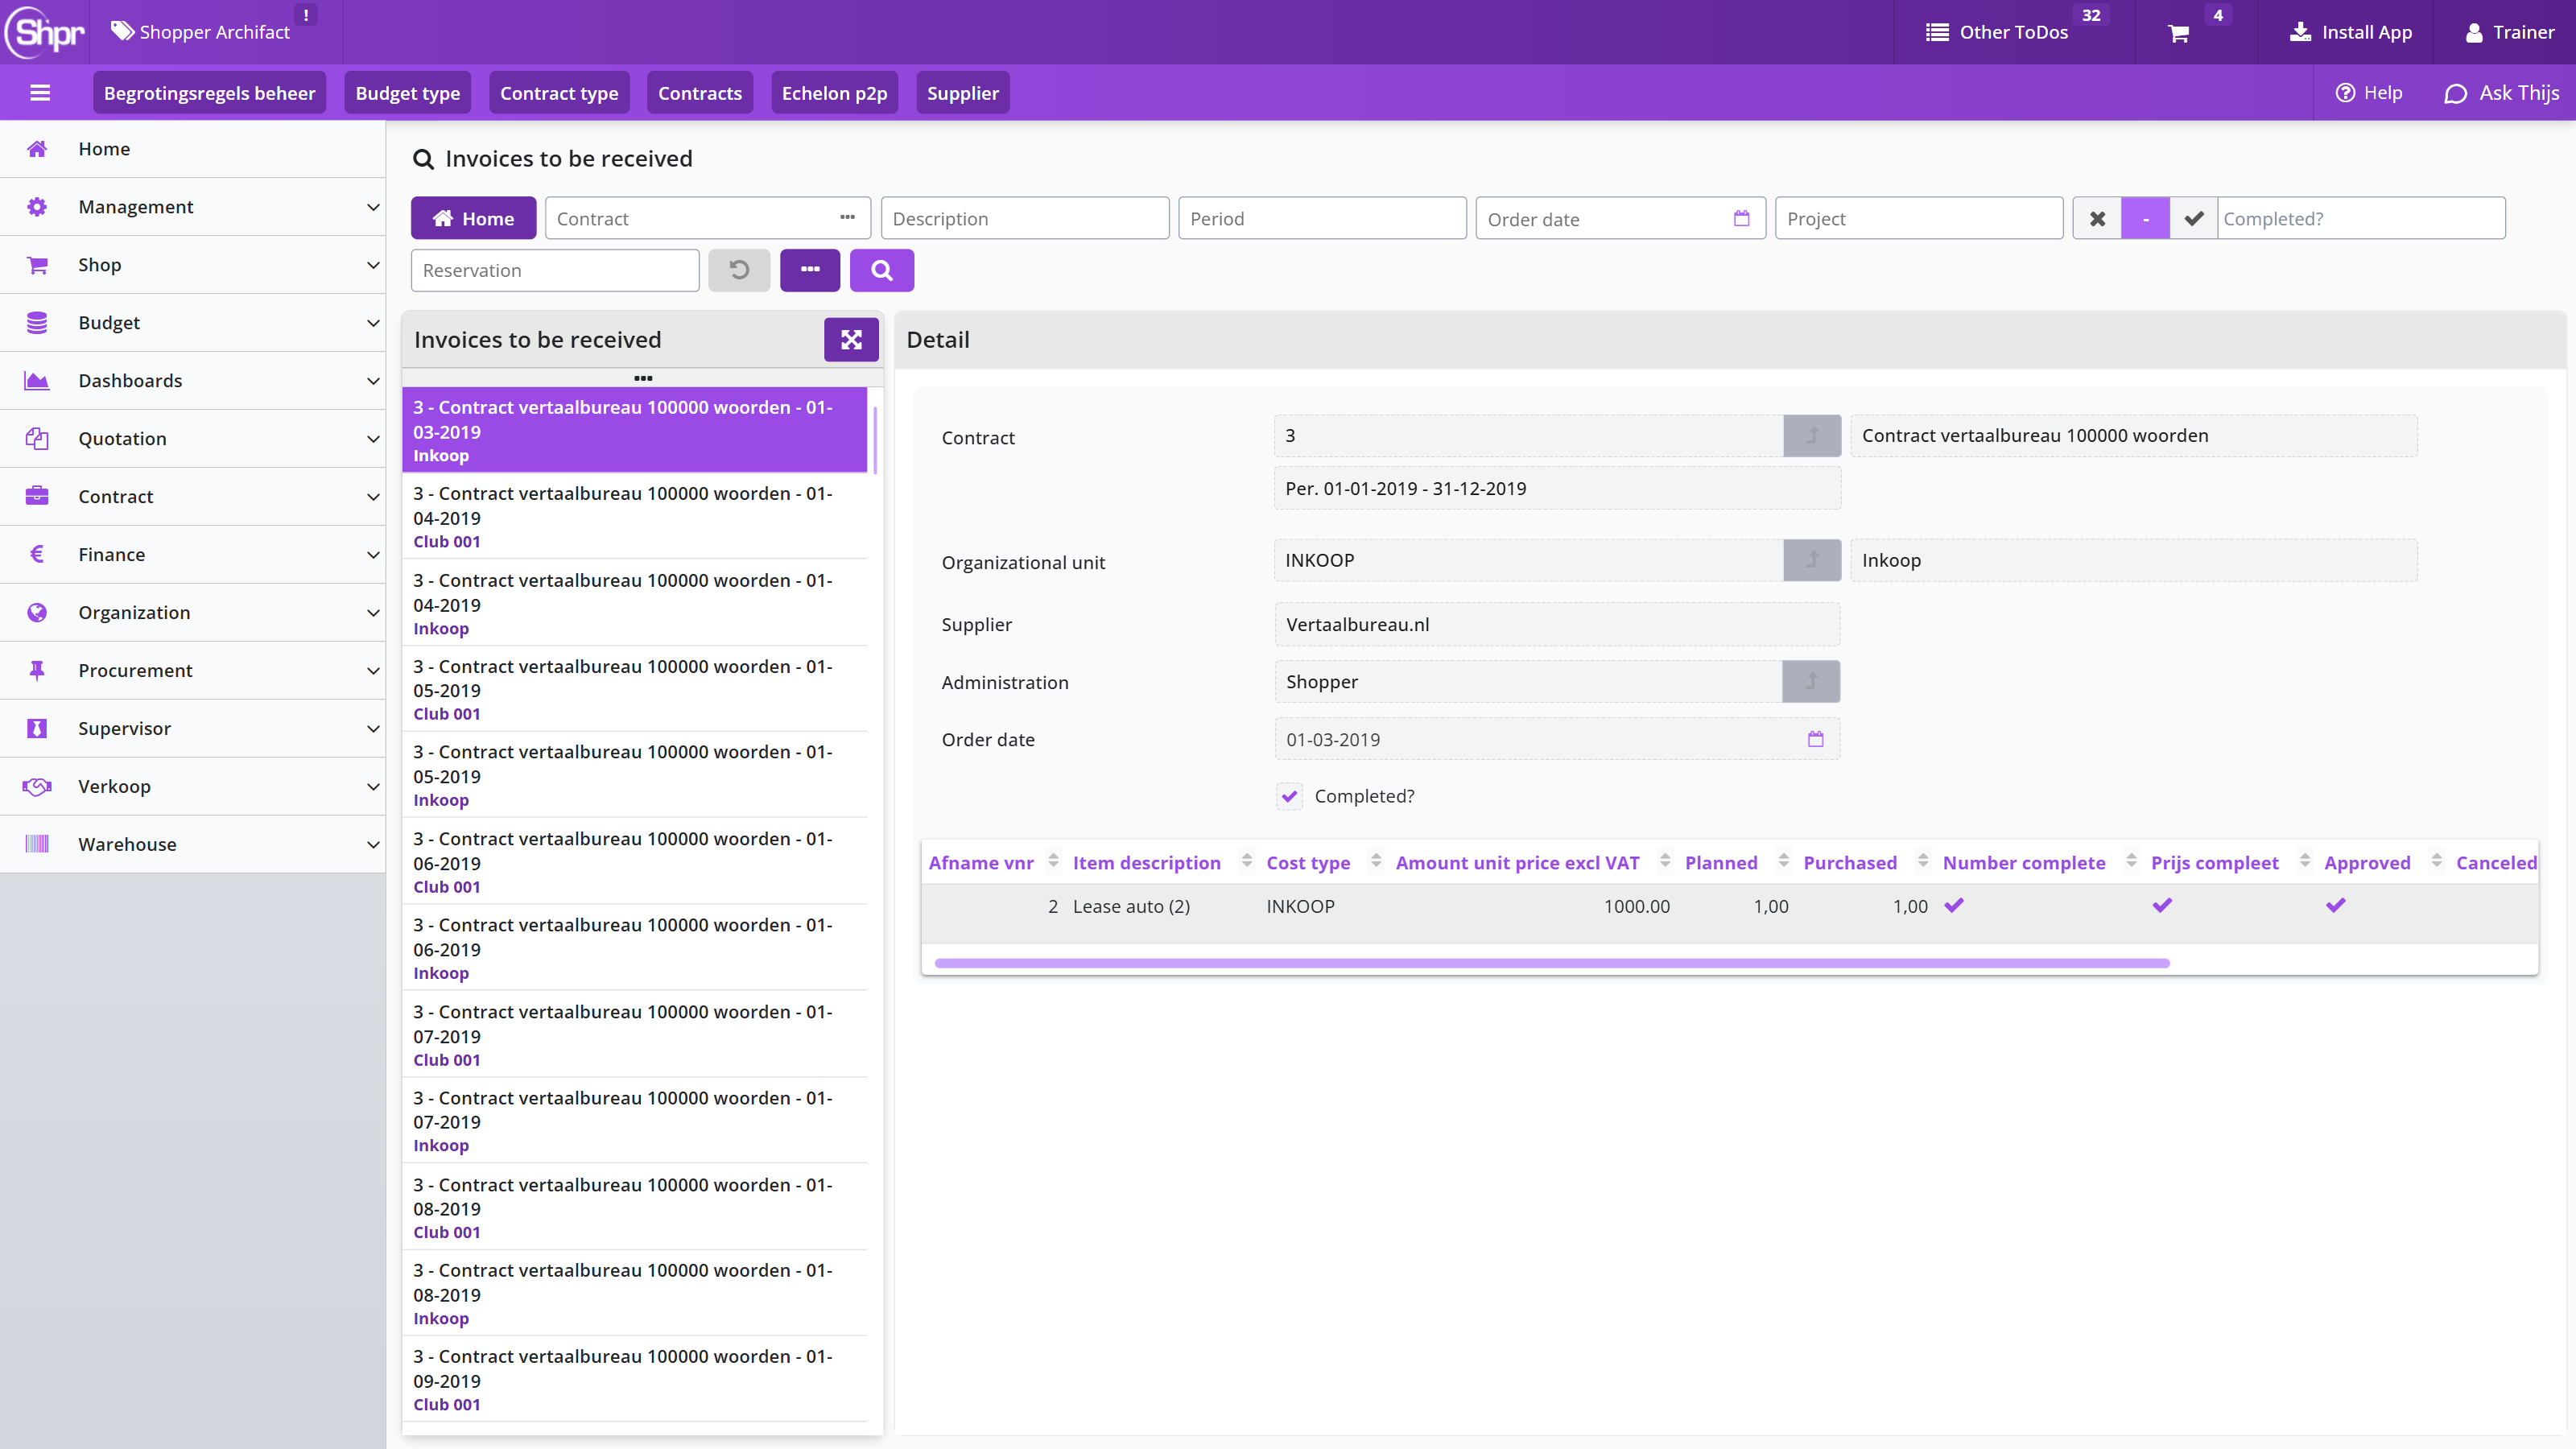The height and width of the screenshot is (1449, 2576).
Task: Open the detail Order date calendar icon
Action: click(x=1816, y=739)
